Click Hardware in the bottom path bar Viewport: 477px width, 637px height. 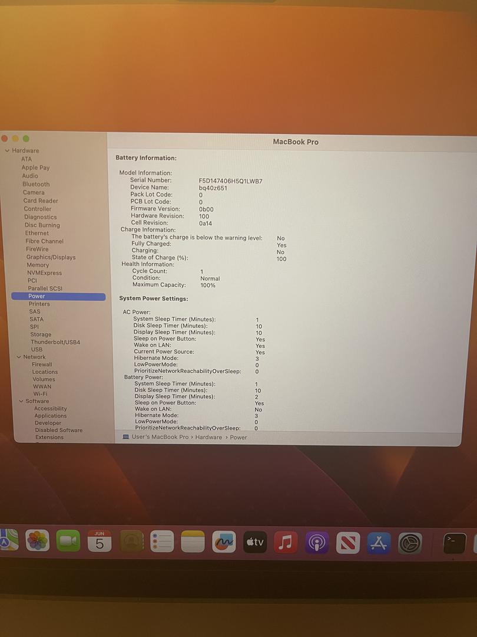208,438
